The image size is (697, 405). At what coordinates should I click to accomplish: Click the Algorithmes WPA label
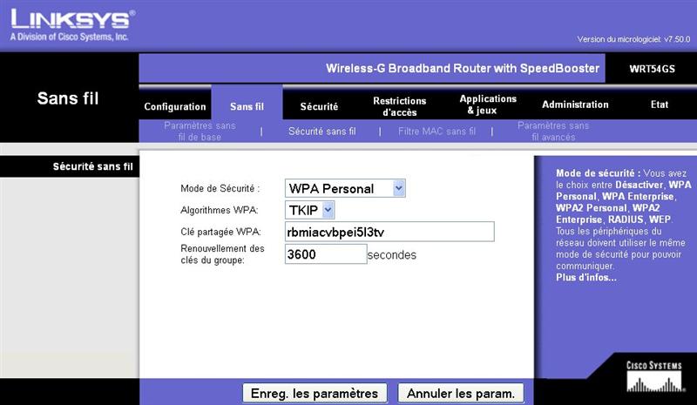point(220,210)
